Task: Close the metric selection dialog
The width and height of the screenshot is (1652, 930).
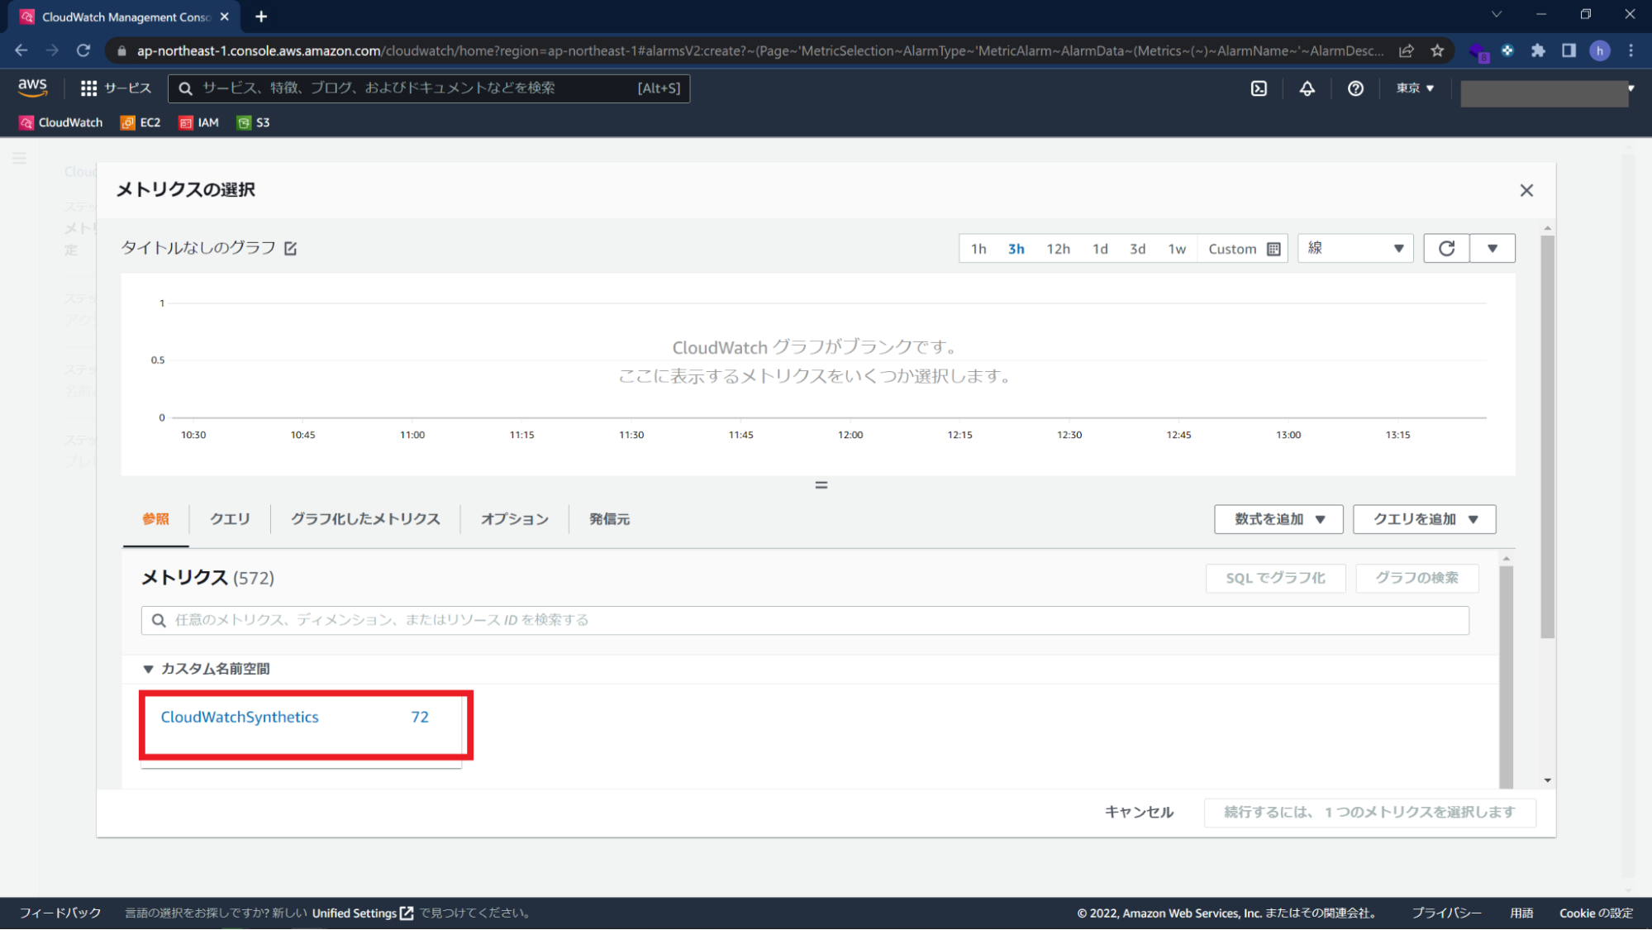Action: 1526,190
